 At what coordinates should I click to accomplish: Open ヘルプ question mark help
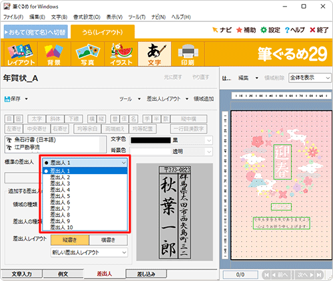(294, 30)
